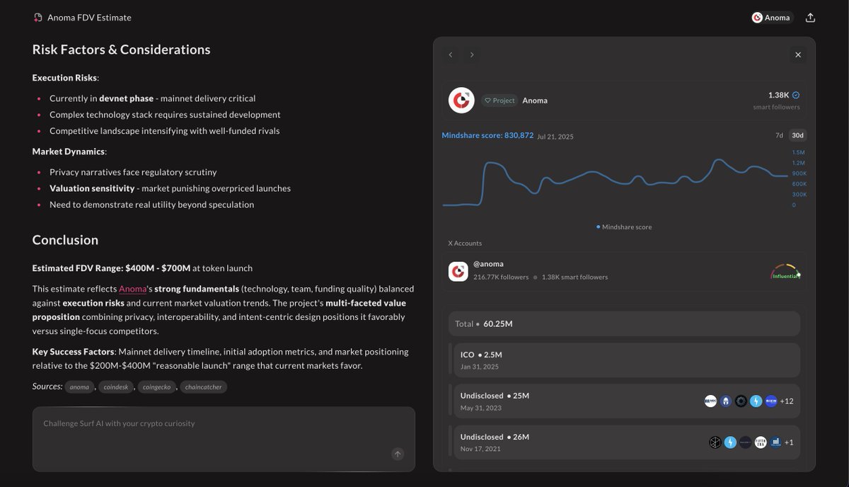Click white round investor logo in 26M round
The image size is (849, 487).
[761, 442]
